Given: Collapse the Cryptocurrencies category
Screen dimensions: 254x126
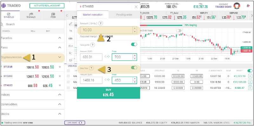Looking at the screenshot, I should click(x=60, y=57).
